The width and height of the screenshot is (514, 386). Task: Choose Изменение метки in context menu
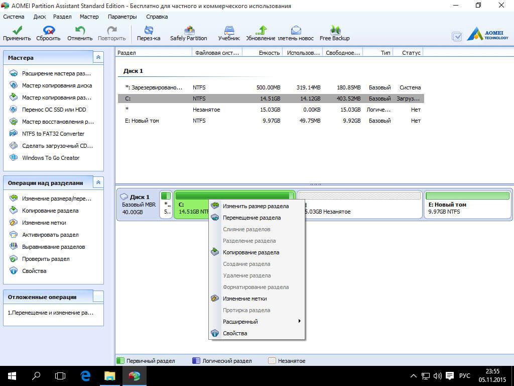[256, 299]
